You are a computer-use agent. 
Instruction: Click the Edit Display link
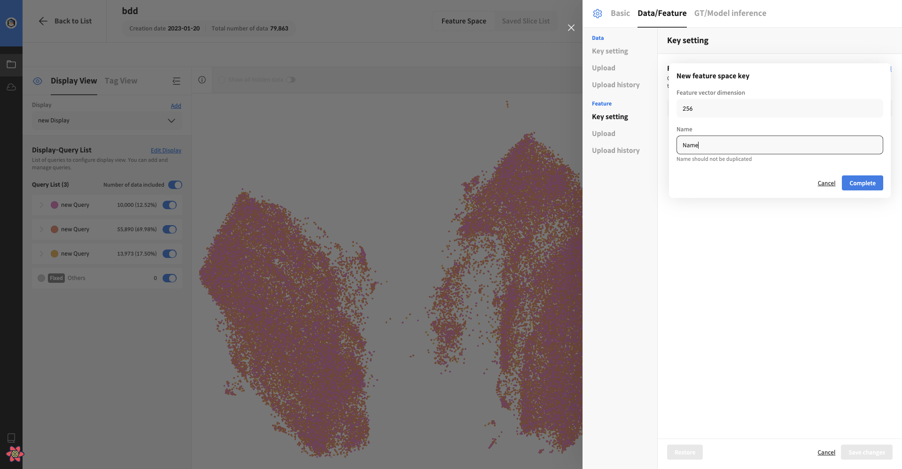(x=166, y=151)
